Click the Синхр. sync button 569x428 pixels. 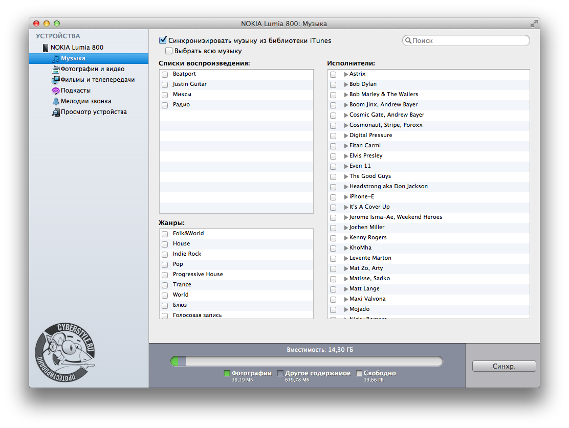point(504,366)
